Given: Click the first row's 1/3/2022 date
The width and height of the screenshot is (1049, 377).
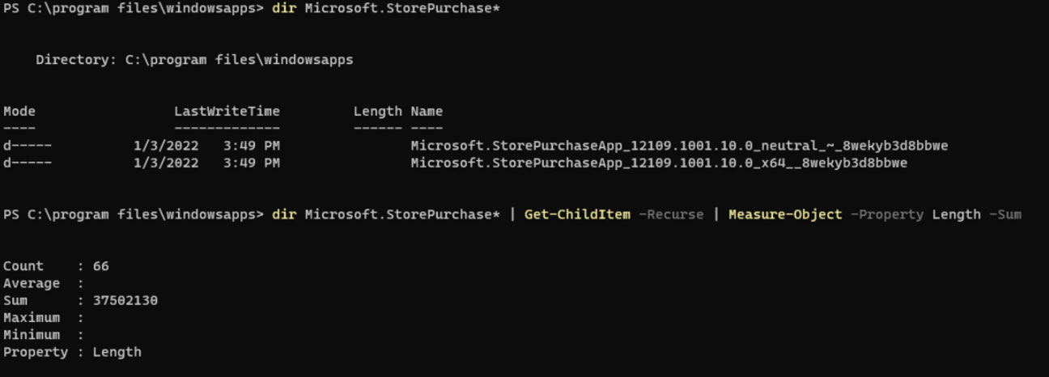Looking at the screenshot, I should (166, 146).
